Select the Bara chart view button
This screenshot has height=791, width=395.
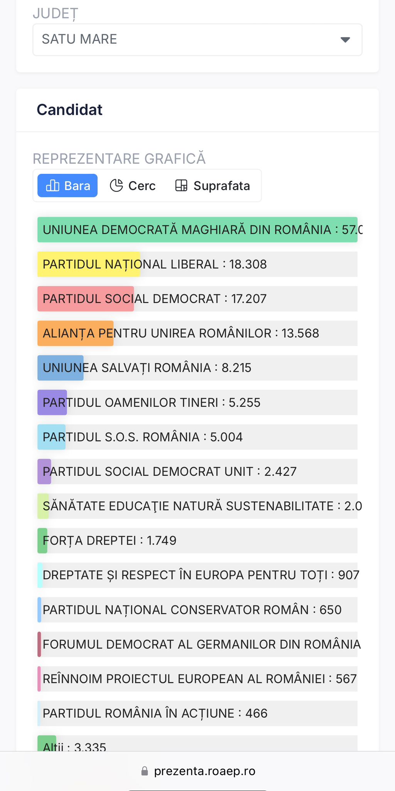pyautogui.click(x=68, y=186)
